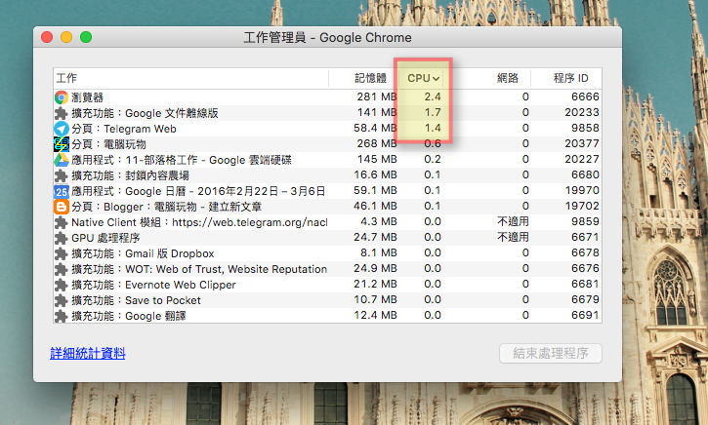Click puzzle icon for Save to Pocket

pyautogui.click(x=61, y=300)
